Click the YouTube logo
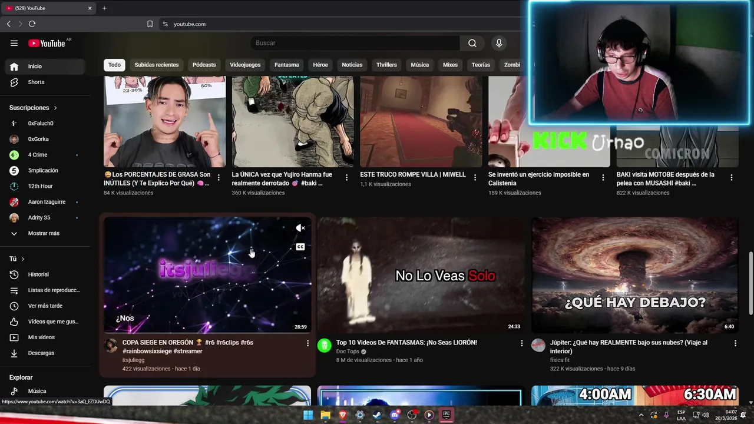The image size is (754, 424). 47,43
